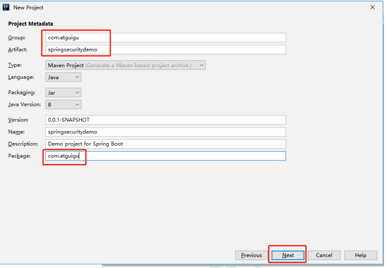Proceed with the Next button
The height and width of the screenshot is (268, 386).
coord(288,255)
